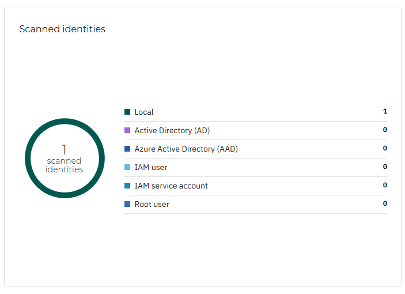Click the dark green Local legend swatch
405x294 pixels.
127,112
